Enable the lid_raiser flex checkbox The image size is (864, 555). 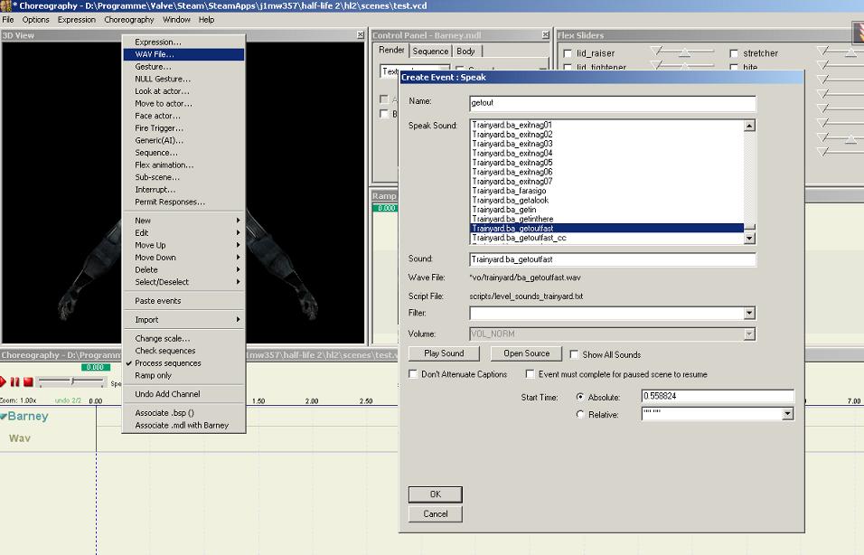click(568, 53)
